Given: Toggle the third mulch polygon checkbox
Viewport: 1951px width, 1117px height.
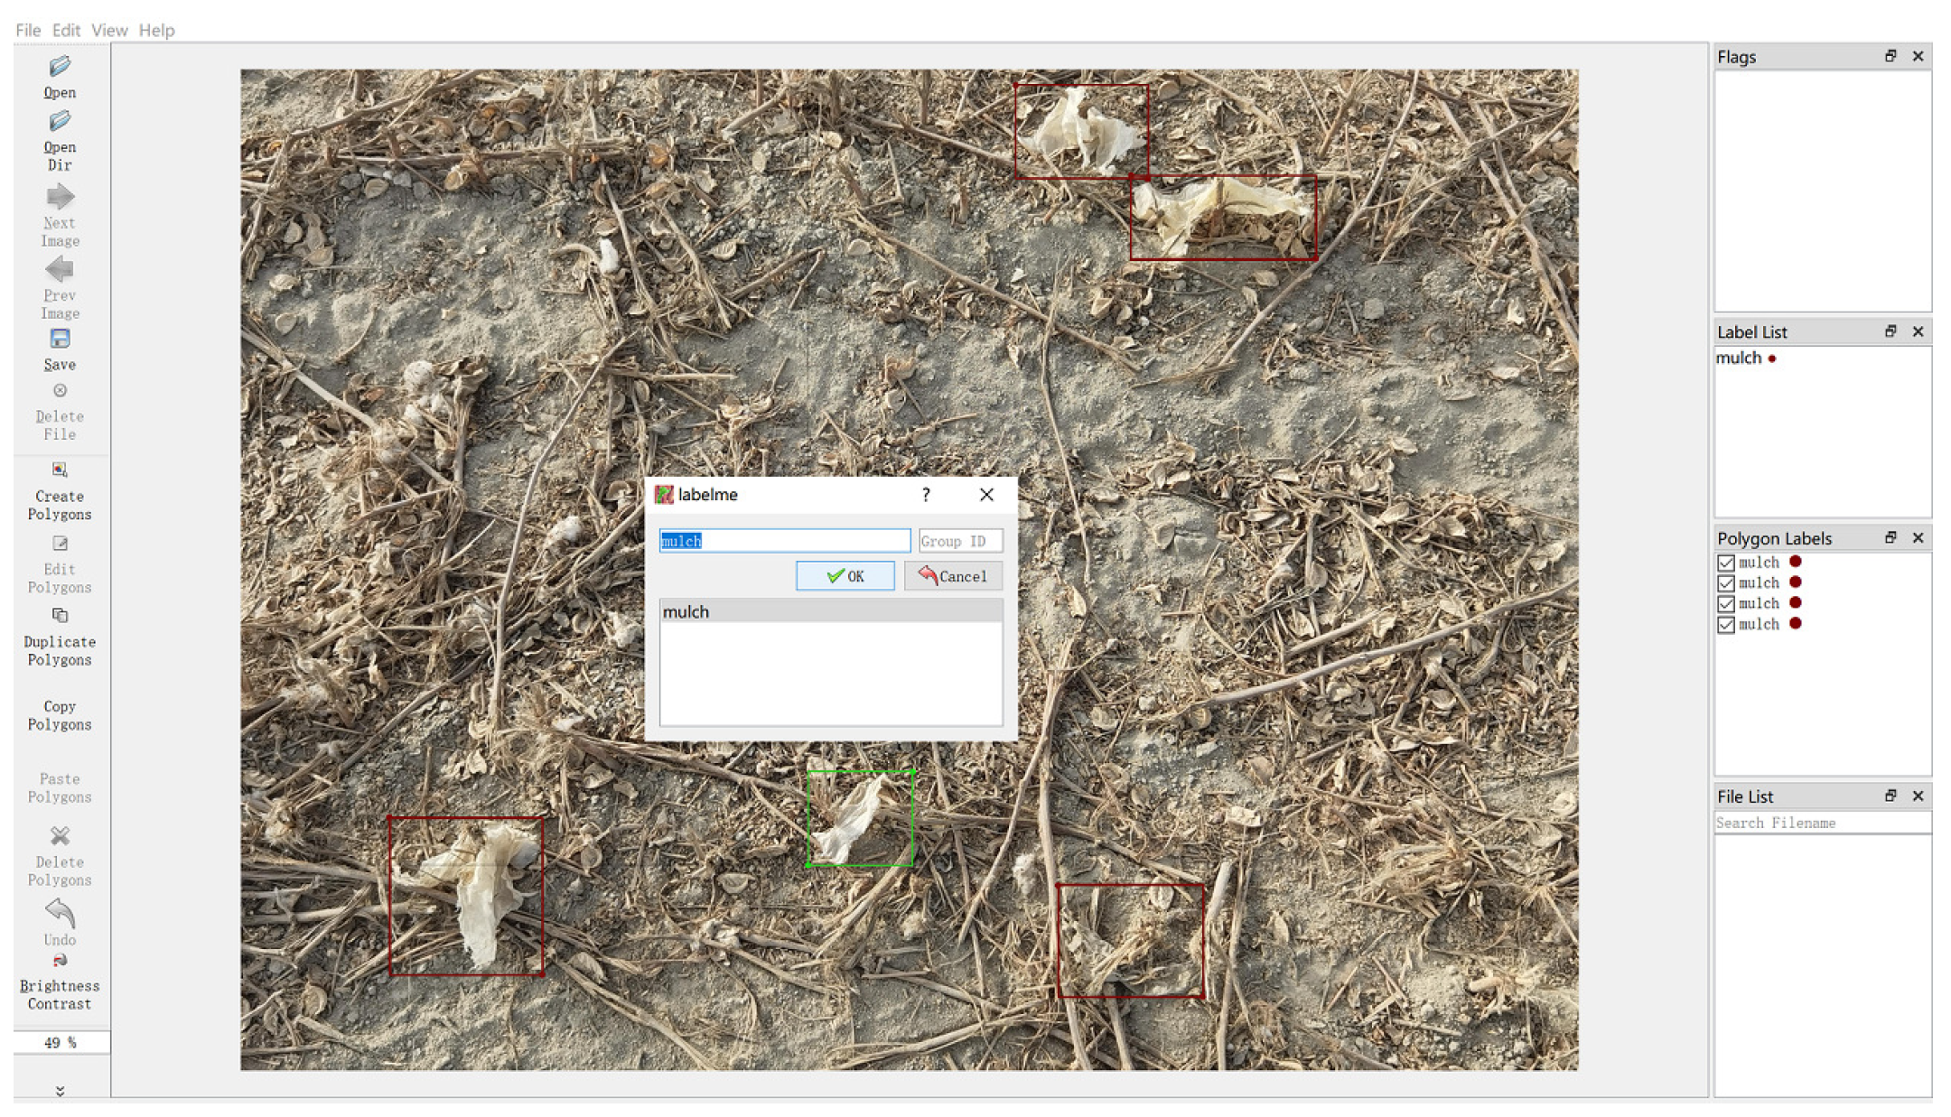Looking at the screenshot, I should pyautogui.click(x=1726, y=604).
